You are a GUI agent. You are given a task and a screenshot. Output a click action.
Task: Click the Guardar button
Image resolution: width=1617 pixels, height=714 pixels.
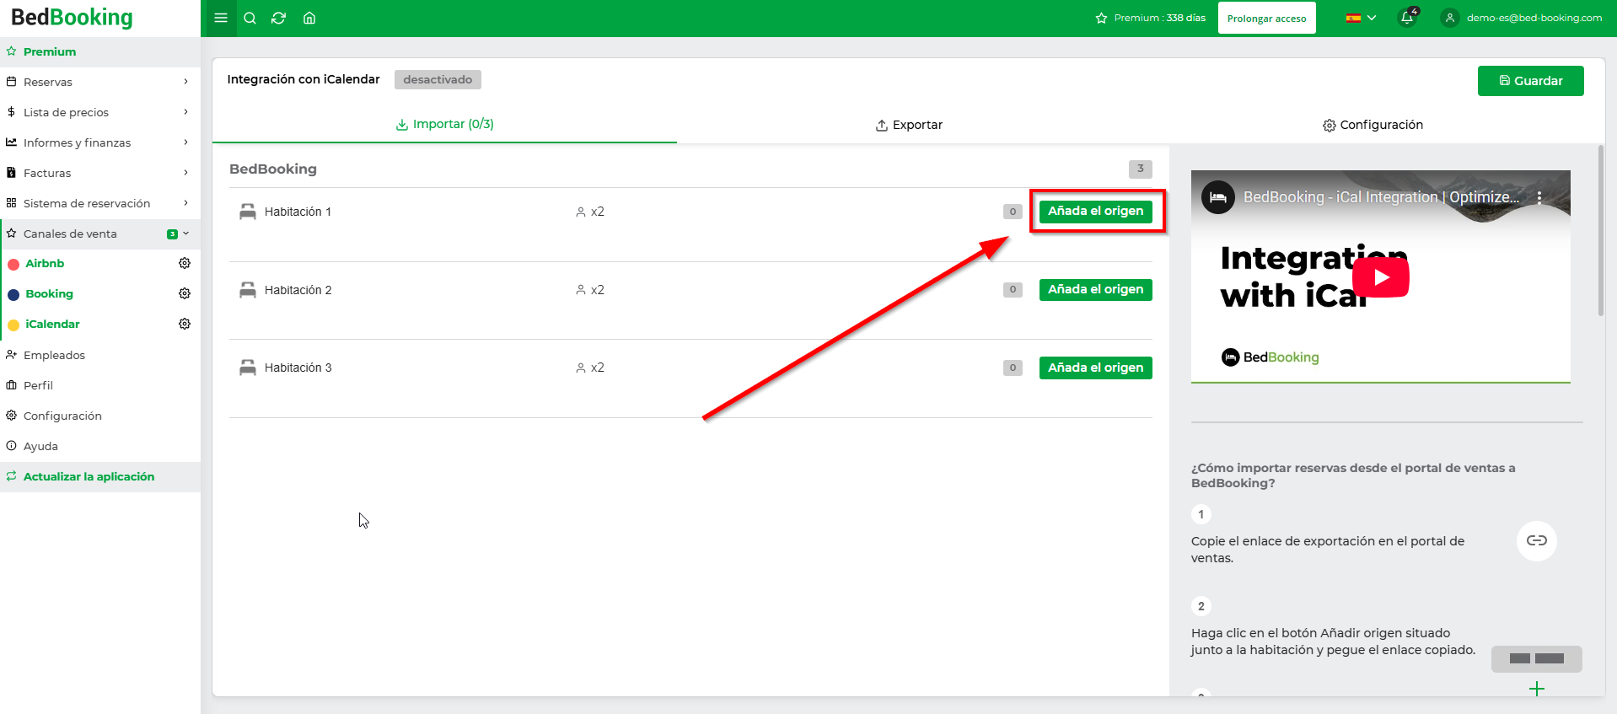1530,81
